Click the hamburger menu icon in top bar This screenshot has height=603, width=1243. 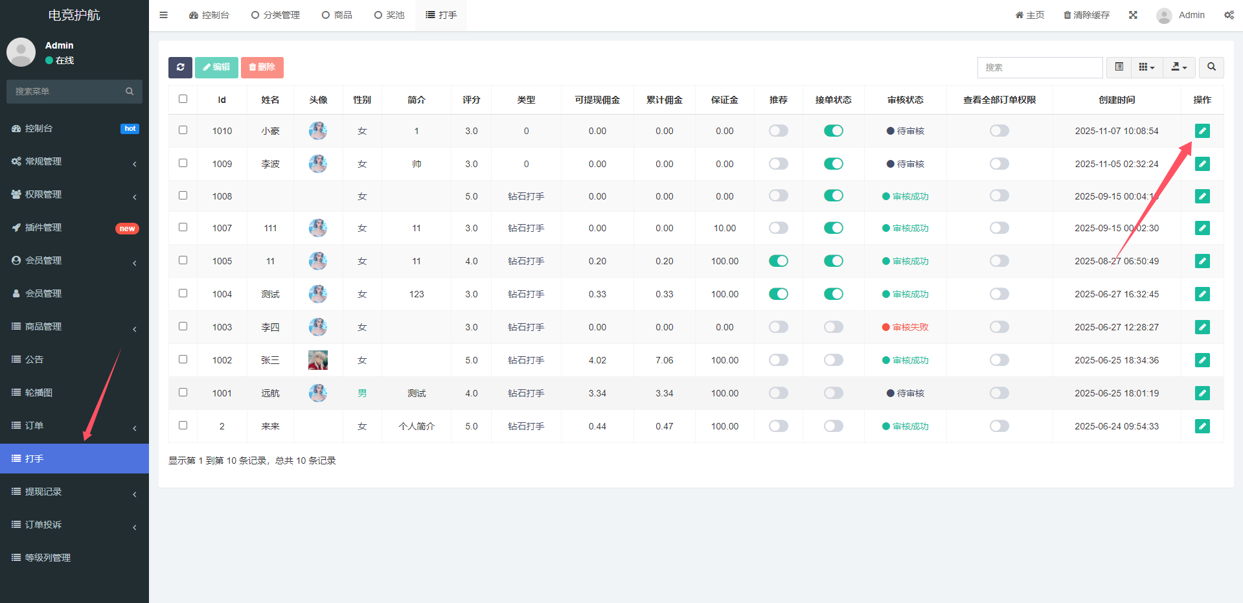(x=164, y=15)
